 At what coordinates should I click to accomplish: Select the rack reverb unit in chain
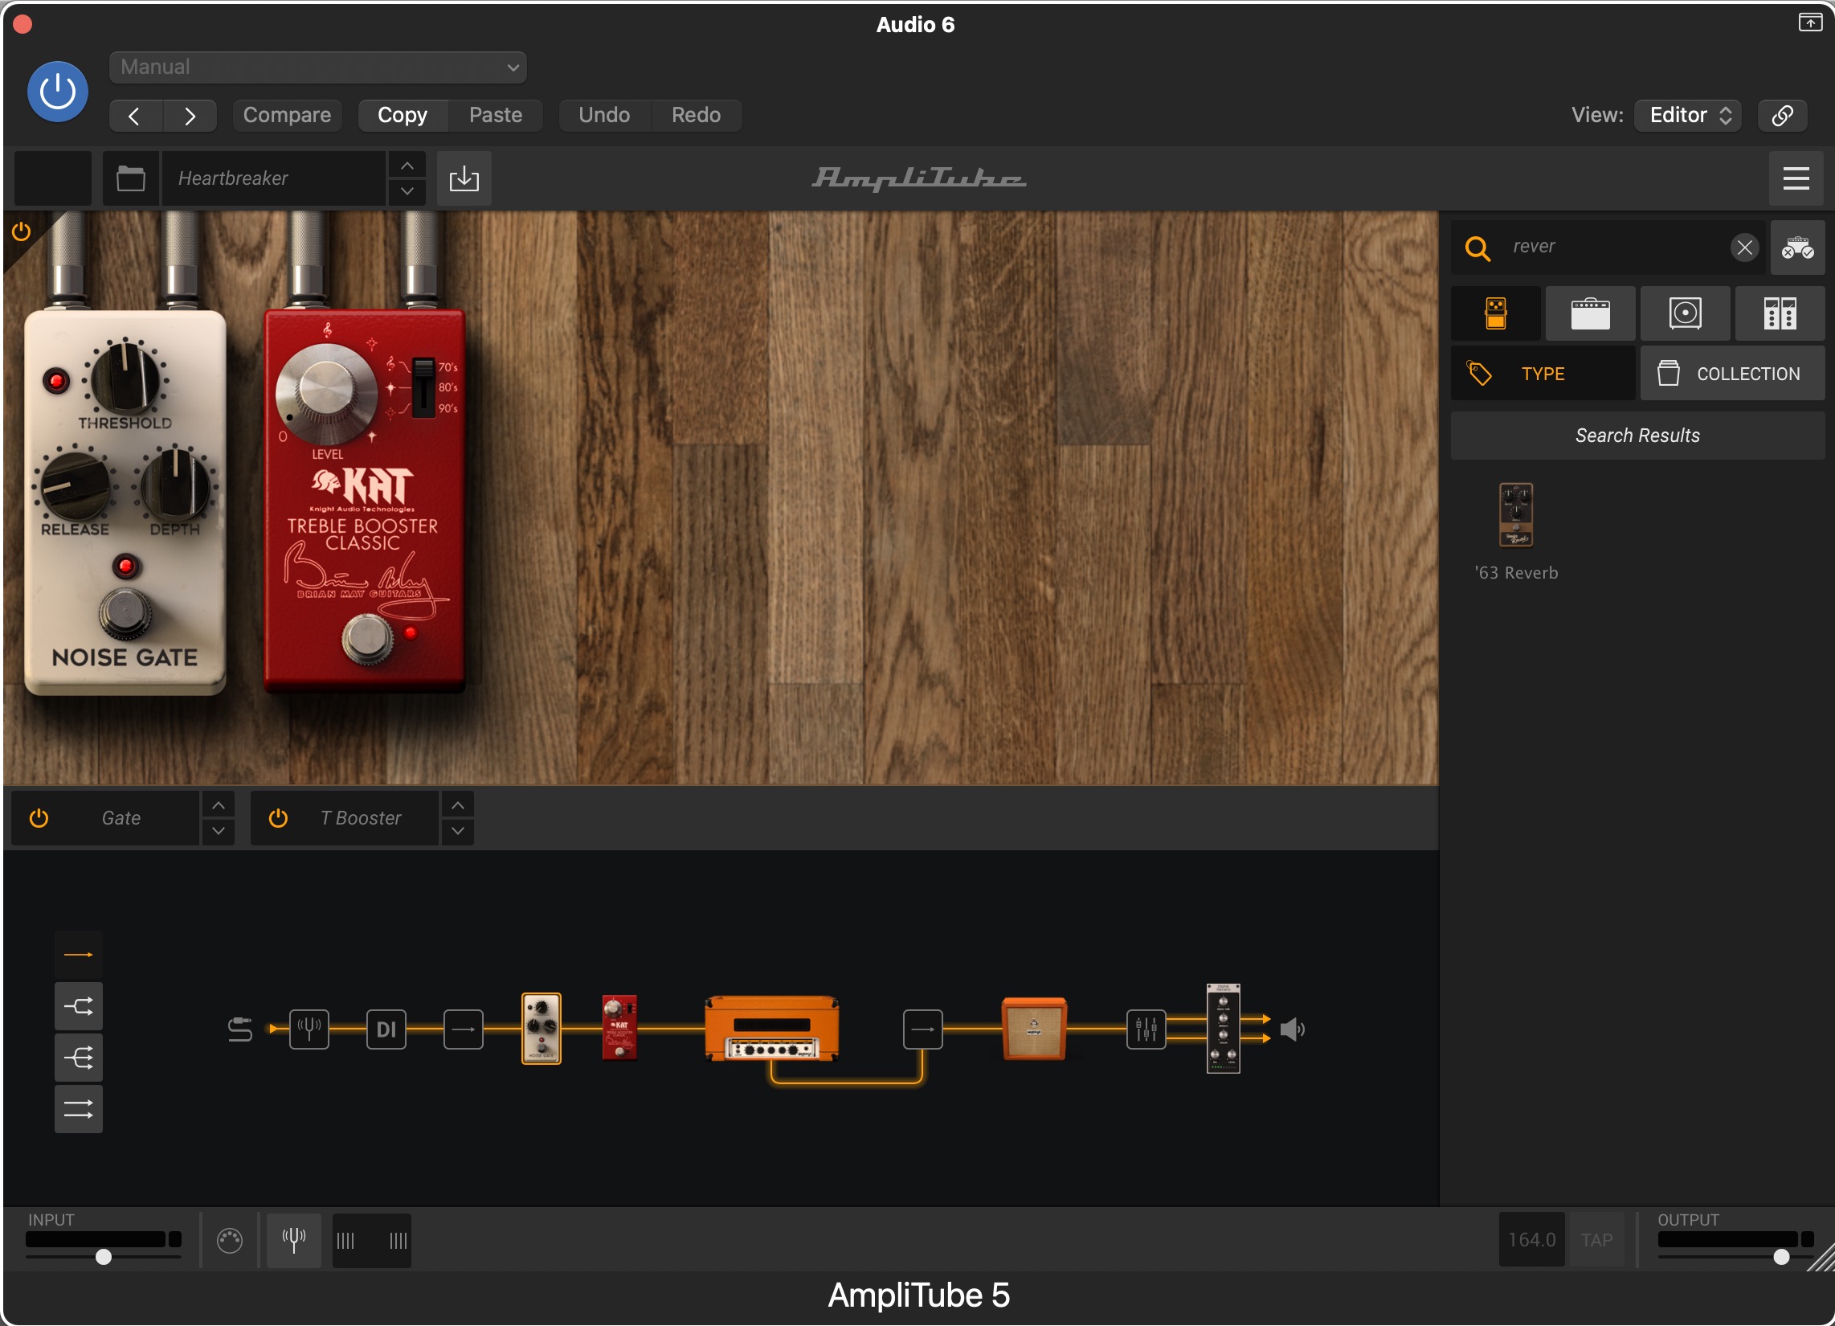pyautogui.click(x=1224, y=1029)
